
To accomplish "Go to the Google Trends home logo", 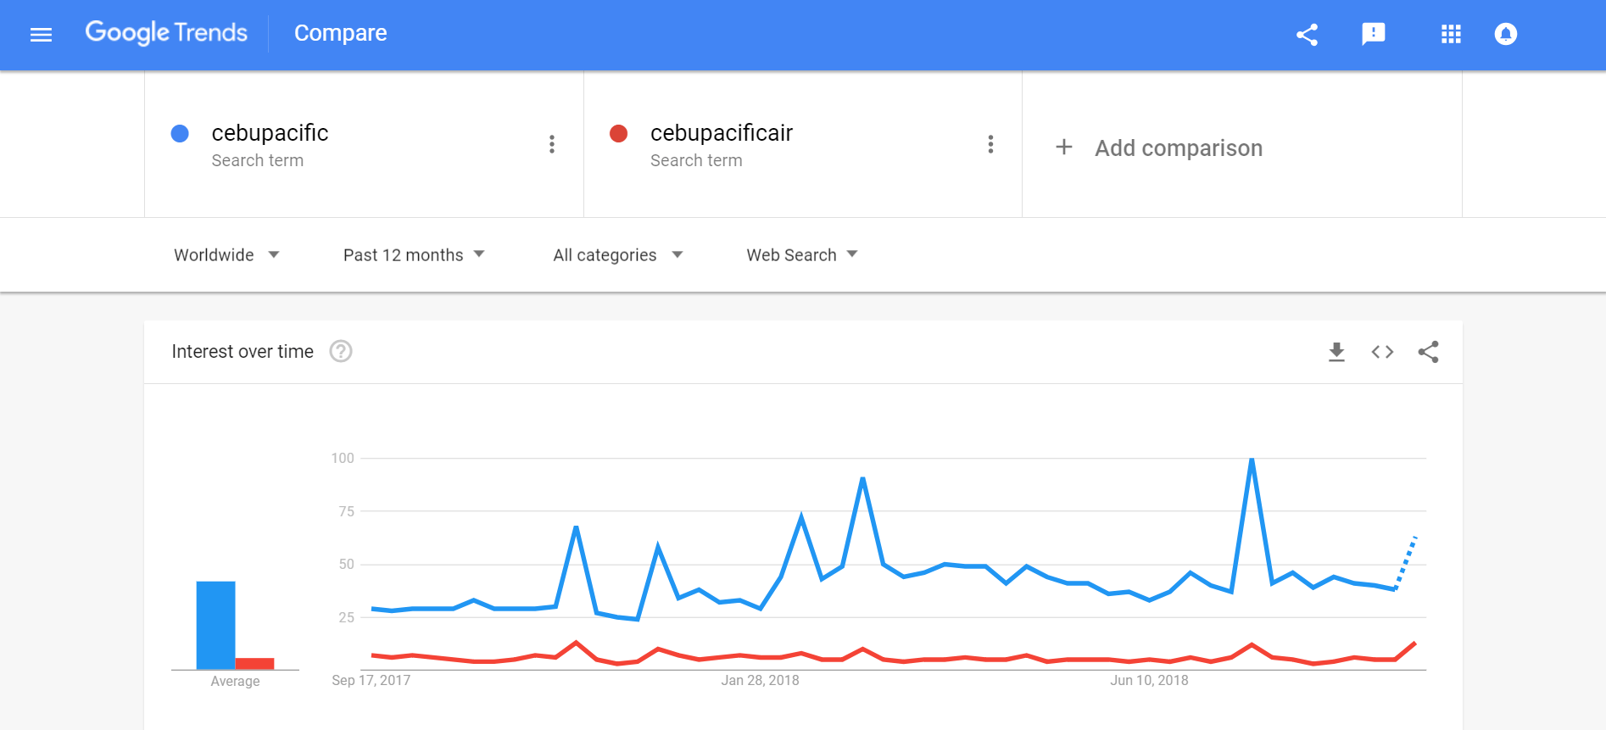I will coord(166,33).
